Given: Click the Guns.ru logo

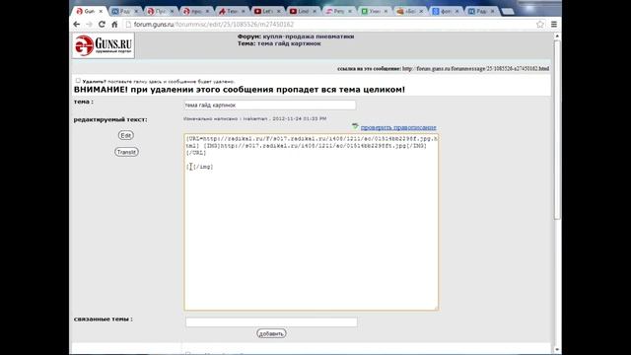Looking at the screenshot, I should click(104, 45).
